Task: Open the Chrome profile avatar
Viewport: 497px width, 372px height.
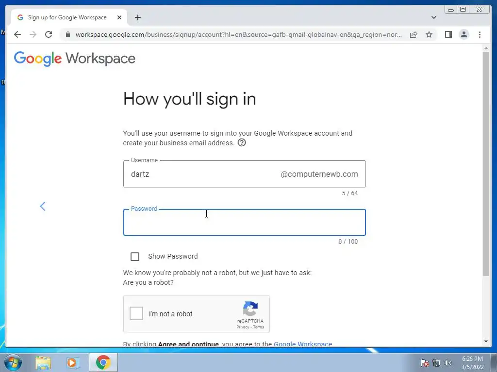Action: click(x=464, y=34)
